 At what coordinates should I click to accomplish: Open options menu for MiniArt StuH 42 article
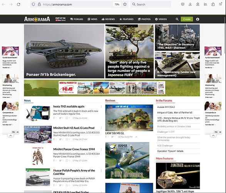pyautogui.click(x=101, y=128)
